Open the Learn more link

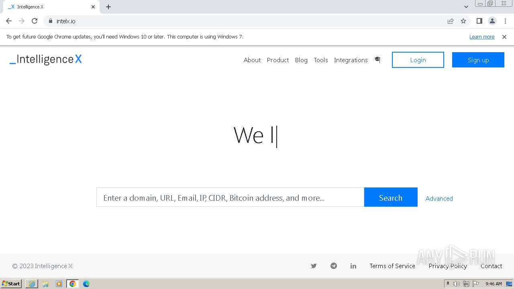coord(482,37)
